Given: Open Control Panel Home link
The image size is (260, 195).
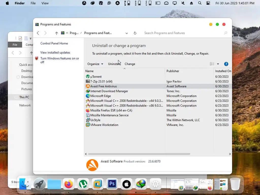Looking at the screenshot, I should (x=54, y=43).
